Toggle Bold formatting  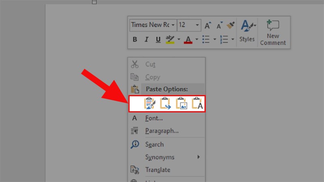pyautogui.click(x=135, y=39)
